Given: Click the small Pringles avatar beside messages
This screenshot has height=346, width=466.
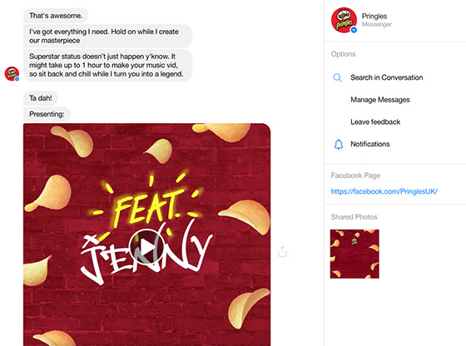Looking at the screenshot, I should point(12,74).
